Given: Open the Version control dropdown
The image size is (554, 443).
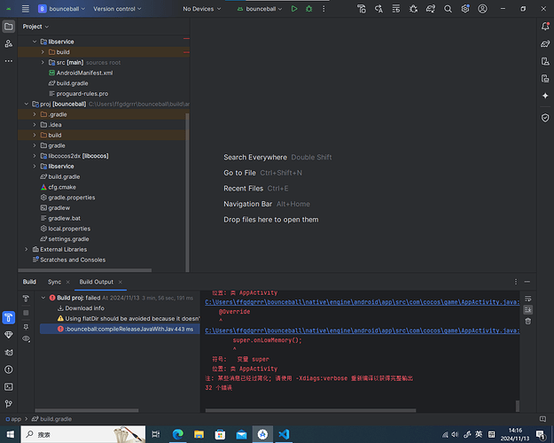Looking at the screenshot, I should [117, 9].
